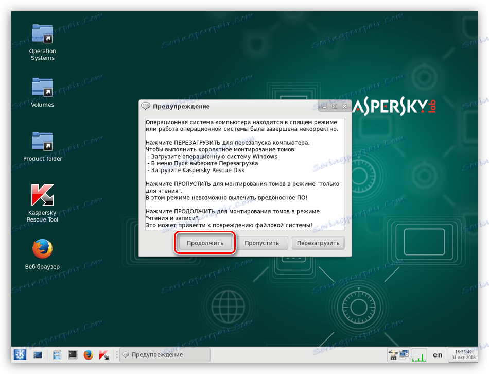Launch Firefox from the taskbar
Viewport: 489px width, 374px height.
pos(88,355)
